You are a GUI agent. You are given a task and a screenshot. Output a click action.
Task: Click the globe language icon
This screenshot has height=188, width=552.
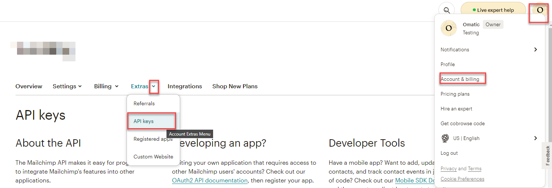tap(445, 138)
